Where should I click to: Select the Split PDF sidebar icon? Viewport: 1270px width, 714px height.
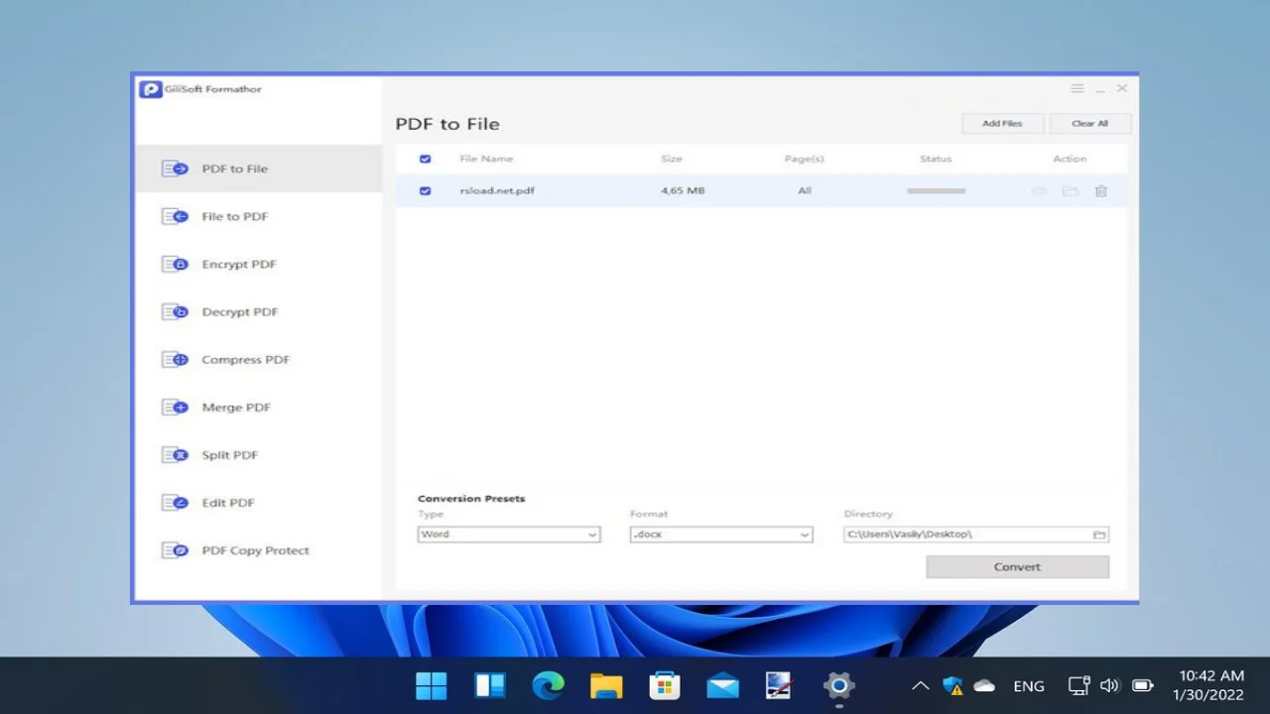point(175,455)
